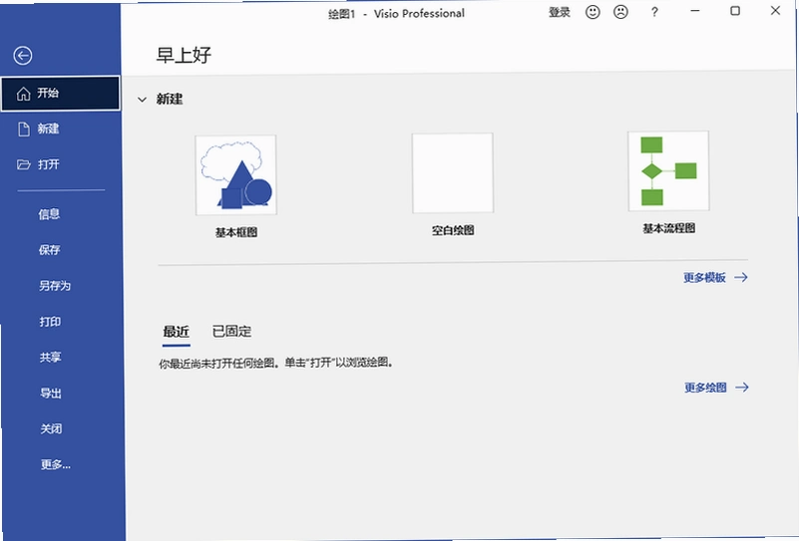The width and height of the screenshot is (799, 541).
Task: Minimize the Visio window
Action: (695, 11)
